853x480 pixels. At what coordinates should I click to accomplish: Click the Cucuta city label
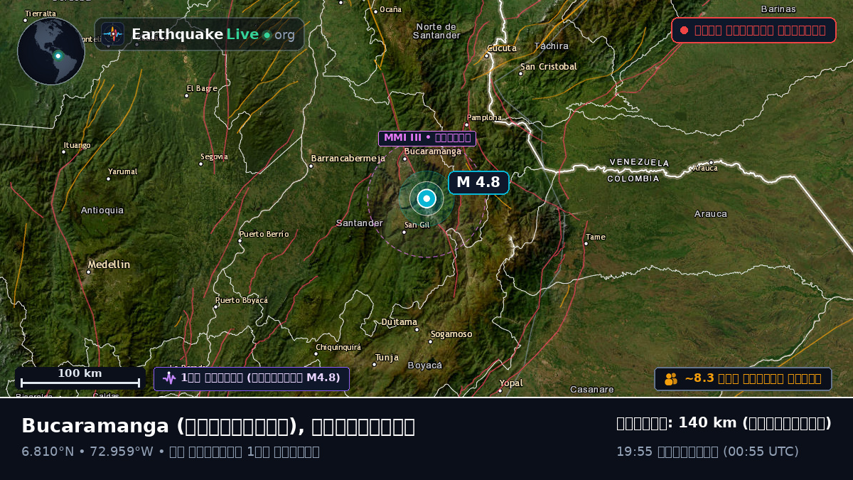click(x=501, y=48)
